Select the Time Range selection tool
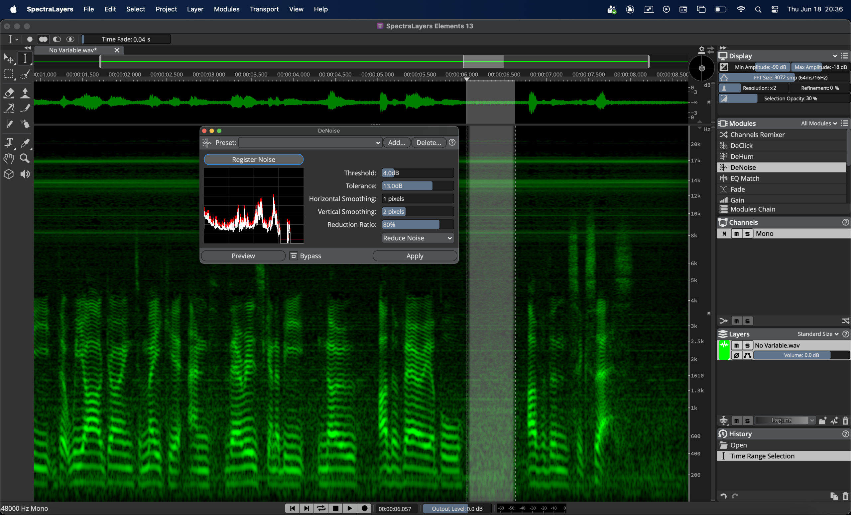851x515 pixels. 25,59
